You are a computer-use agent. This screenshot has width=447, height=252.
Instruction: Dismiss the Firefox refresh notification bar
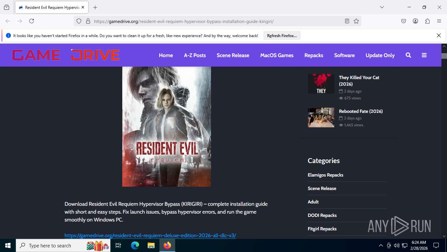click(x=438, y=35)
